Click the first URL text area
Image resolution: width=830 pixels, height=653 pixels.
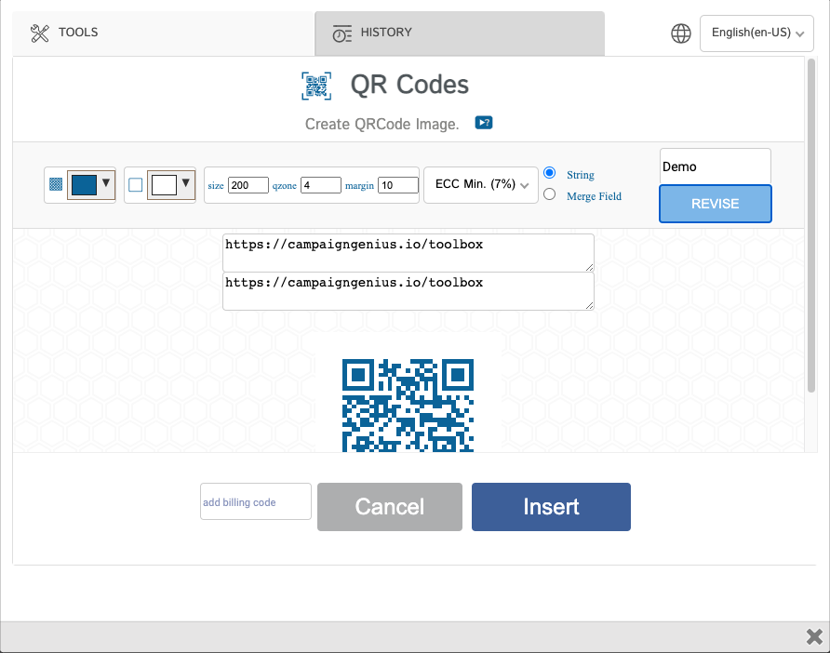click(408, 253)
